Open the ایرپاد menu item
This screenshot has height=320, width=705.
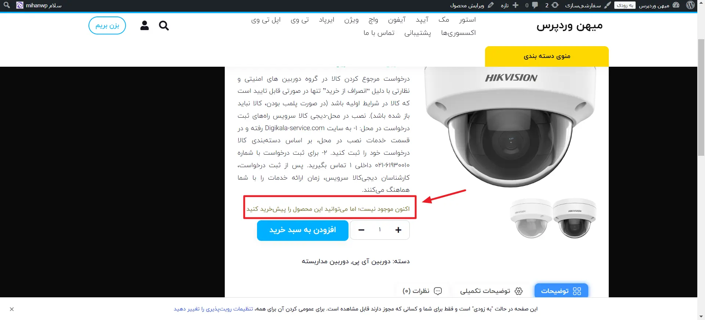tap(326, 20)
